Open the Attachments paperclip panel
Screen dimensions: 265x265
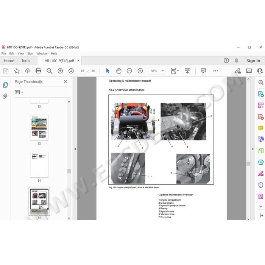coord(5,96)
